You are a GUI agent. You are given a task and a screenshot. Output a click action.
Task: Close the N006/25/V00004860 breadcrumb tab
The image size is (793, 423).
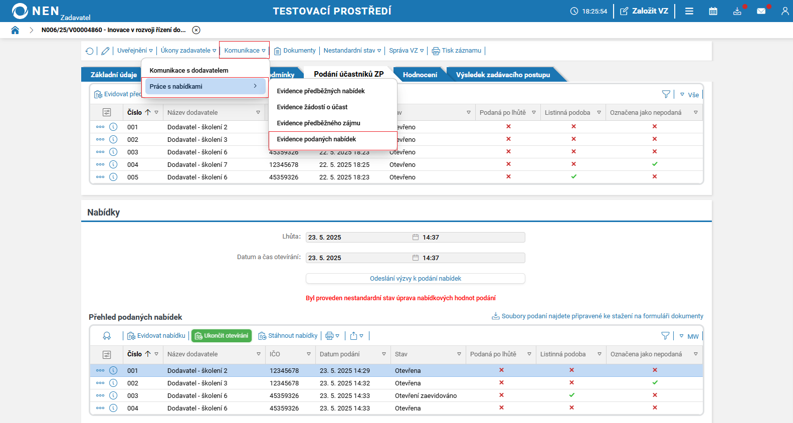click(196, 30)
